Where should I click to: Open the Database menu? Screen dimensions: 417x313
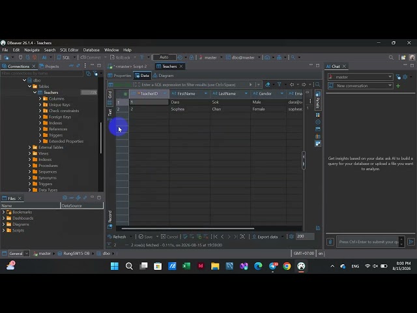tap(91, 50)
